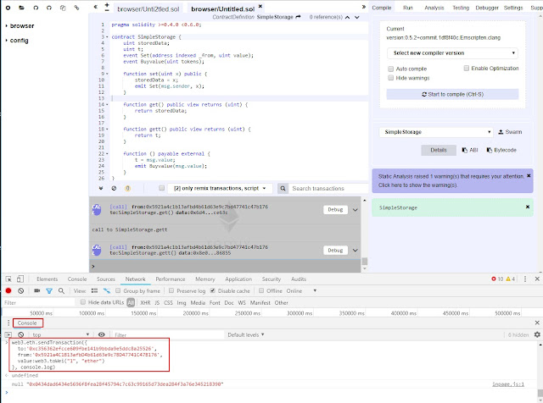
Task: Check Hide data URLs
Action: click(x=83, y=302)
